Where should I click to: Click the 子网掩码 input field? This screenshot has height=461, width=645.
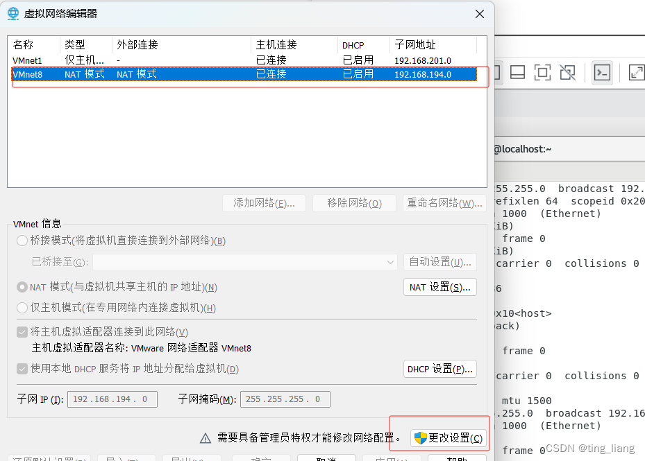pyautogui.click(x=285, y=399)
